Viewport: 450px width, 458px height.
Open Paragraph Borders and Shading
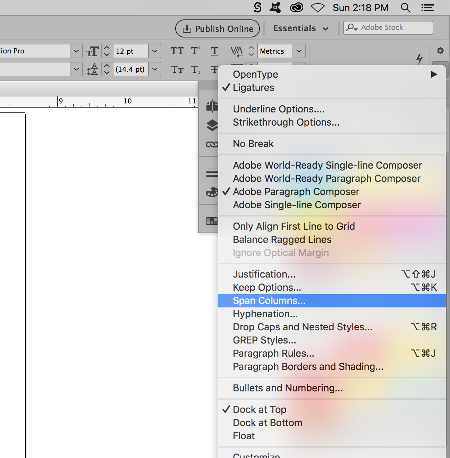pos(332,366)
